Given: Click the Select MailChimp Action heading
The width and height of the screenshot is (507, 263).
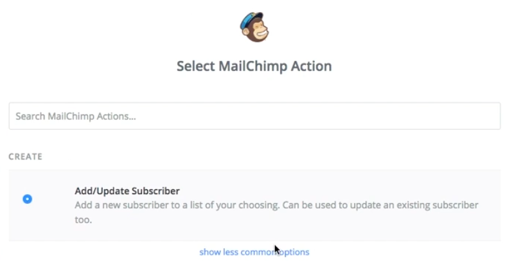Looking at the screenshot, I should (x=254, y=66).
